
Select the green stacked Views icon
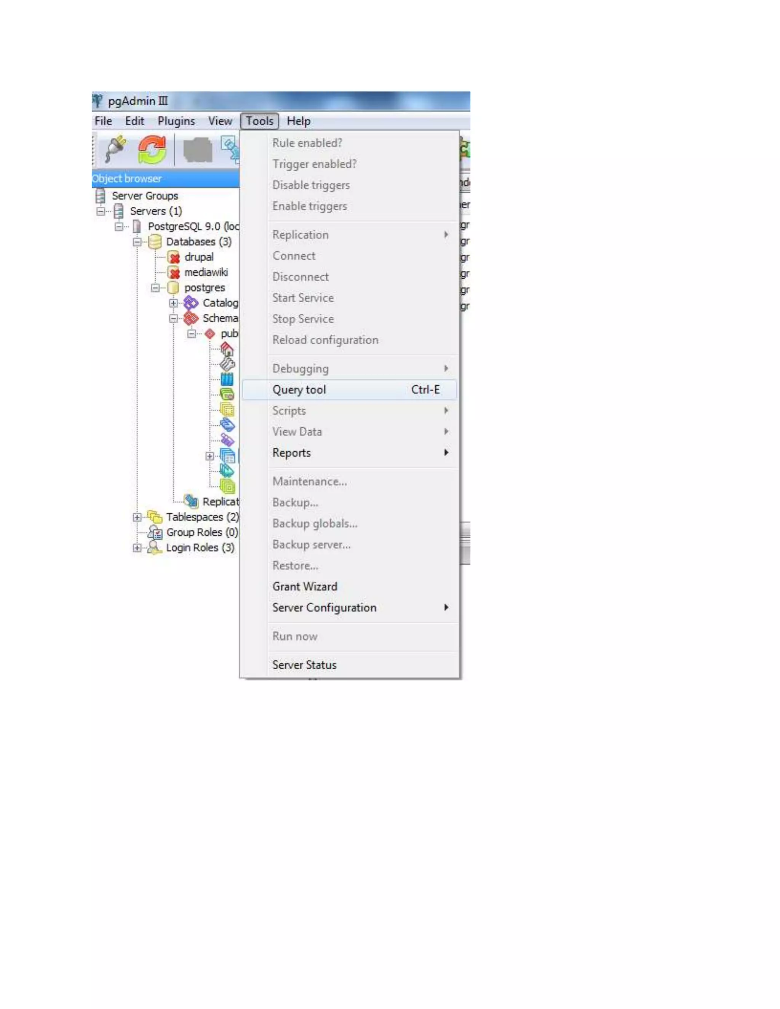click(x=227, y=486)
